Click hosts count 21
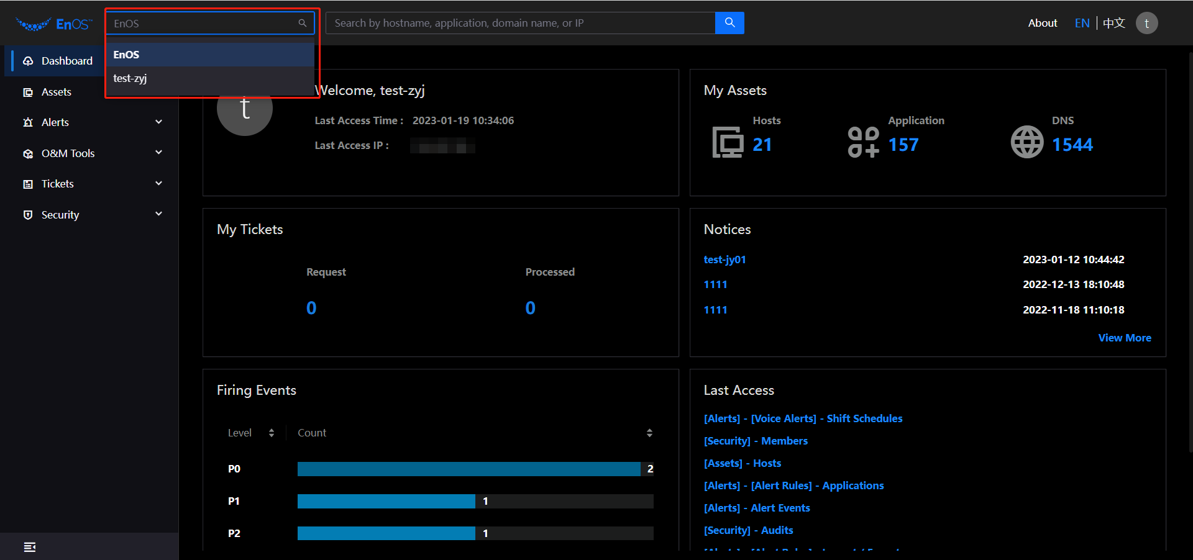Screen dimensions: 1193x560 click(x=762, y=145)
